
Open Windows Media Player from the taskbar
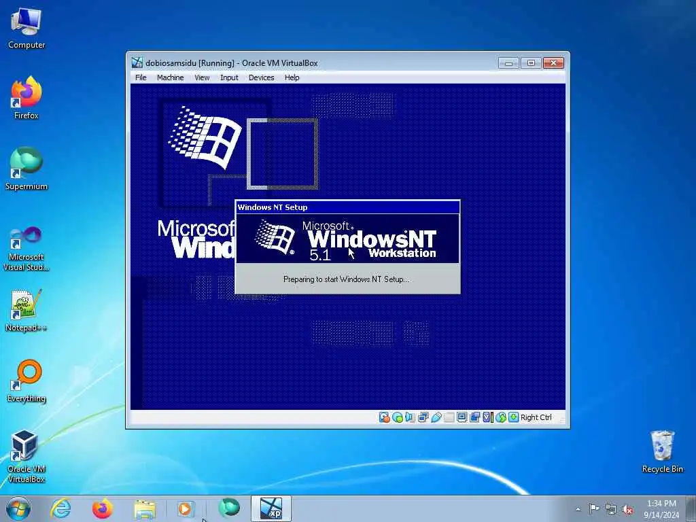pos(186,508)
